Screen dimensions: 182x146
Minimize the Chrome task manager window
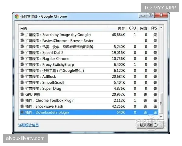[143, 15]
